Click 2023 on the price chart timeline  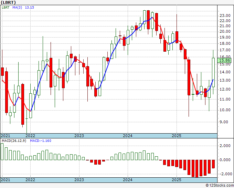point(79,136)
